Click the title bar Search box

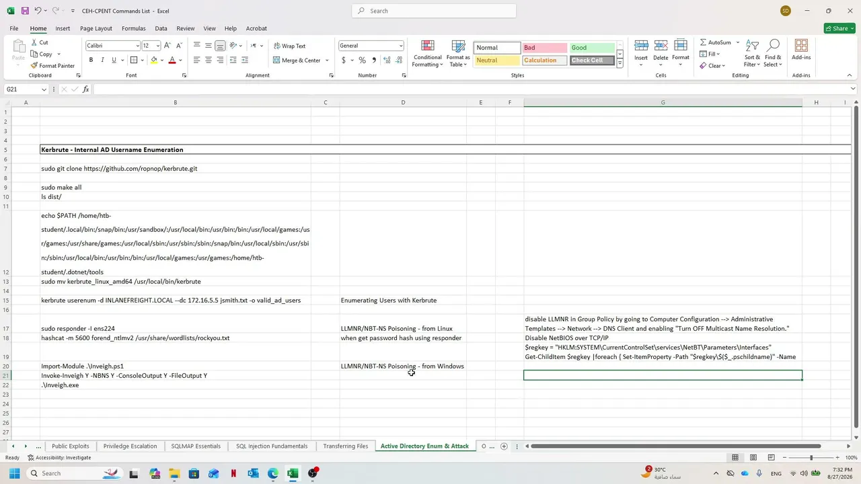point(434,11)
